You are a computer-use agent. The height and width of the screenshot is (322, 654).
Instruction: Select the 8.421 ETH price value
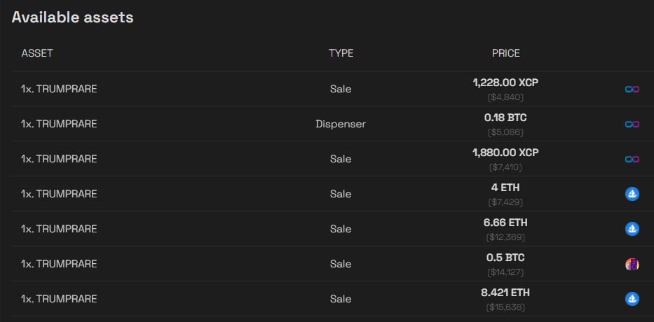point(505,293)
